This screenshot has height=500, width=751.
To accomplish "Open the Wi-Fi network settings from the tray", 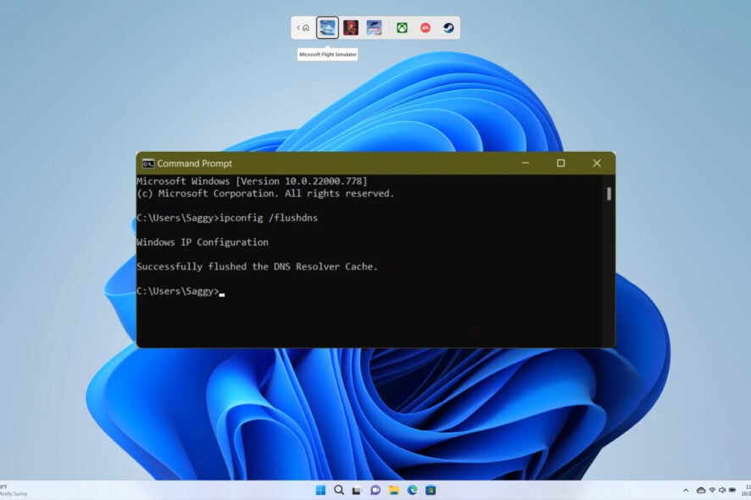I will [712, 490].
